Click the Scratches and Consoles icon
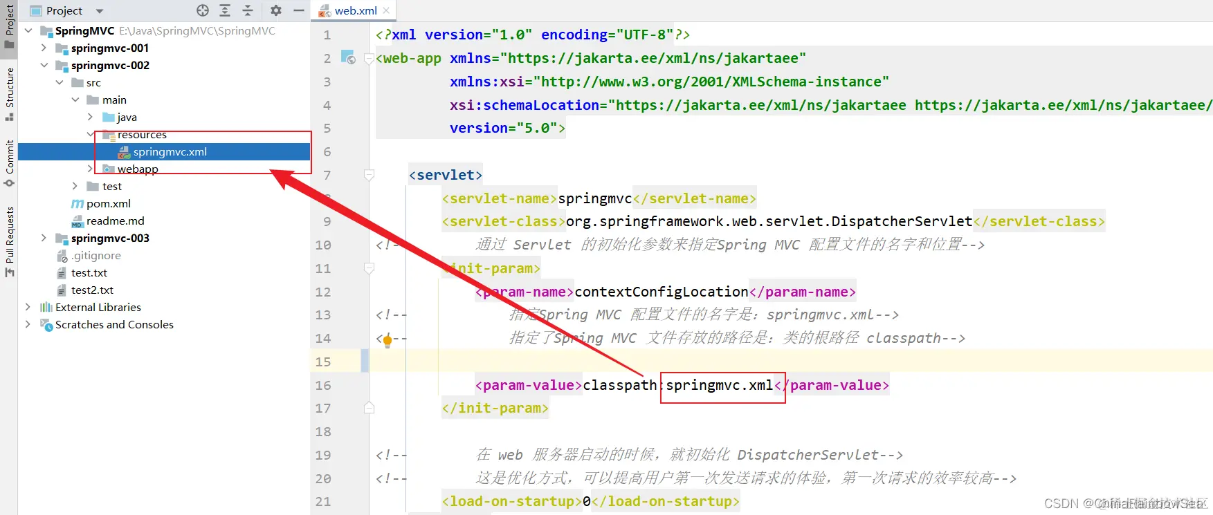The image size is (1213, 515). click(x=46, y=325)
